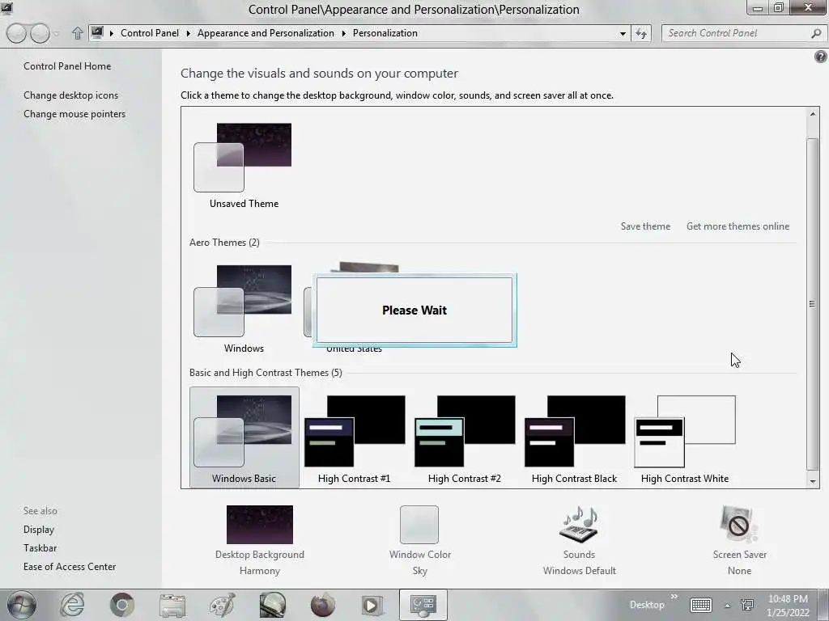Click the Forward navigation button
The width and height of the screenshot is (829, 621).
pos(40,33)
